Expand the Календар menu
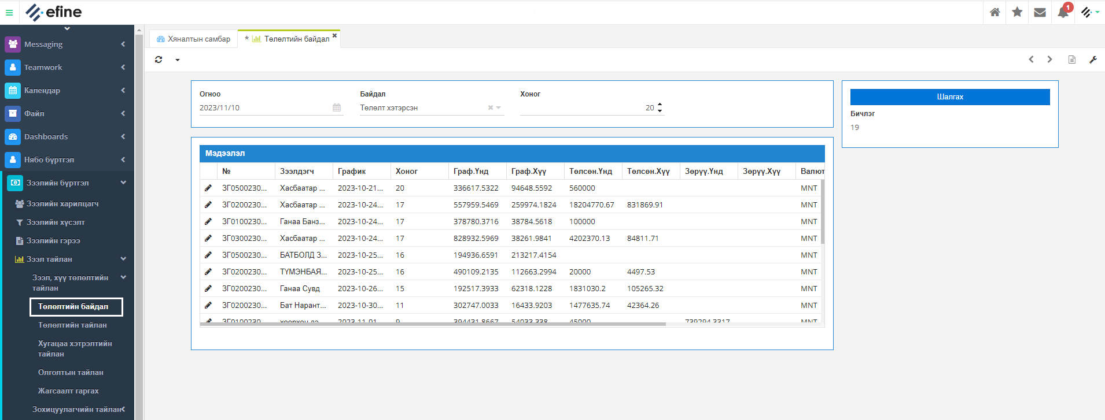 pos(67,90)
